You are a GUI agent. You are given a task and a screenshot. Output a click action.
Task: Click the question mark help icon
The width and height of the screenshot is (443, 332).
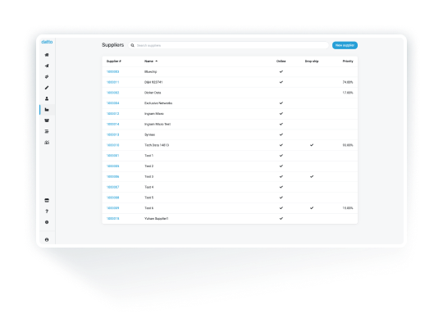click(47, 211)
